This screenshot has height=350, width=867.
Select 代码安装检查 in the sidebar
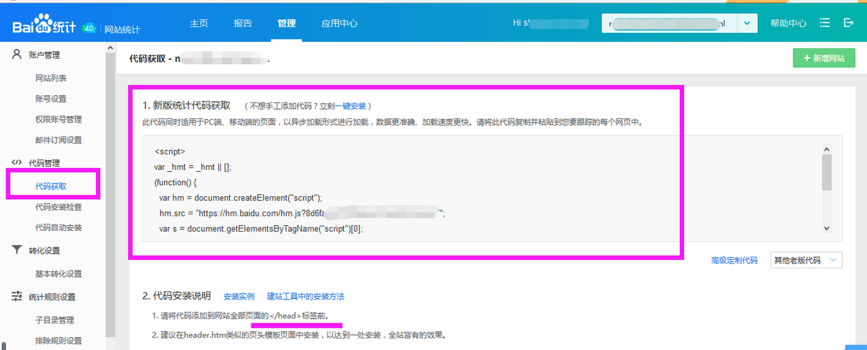(x=59, y=207)
